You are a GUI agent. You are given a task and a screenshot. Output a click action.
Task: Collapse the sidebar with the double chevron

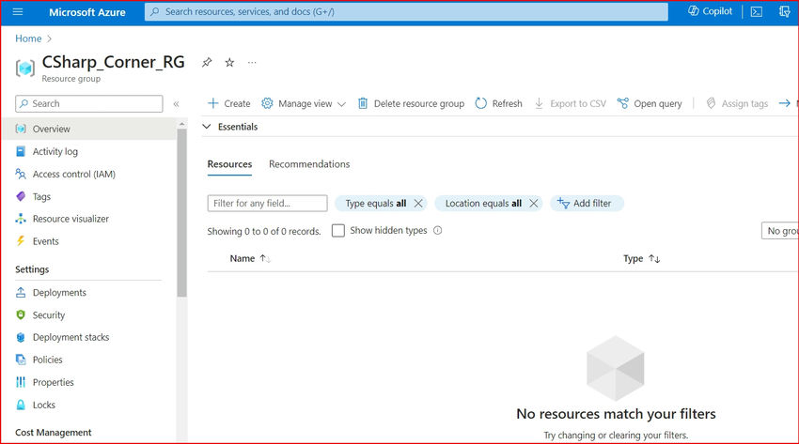[x=176, y=104]
